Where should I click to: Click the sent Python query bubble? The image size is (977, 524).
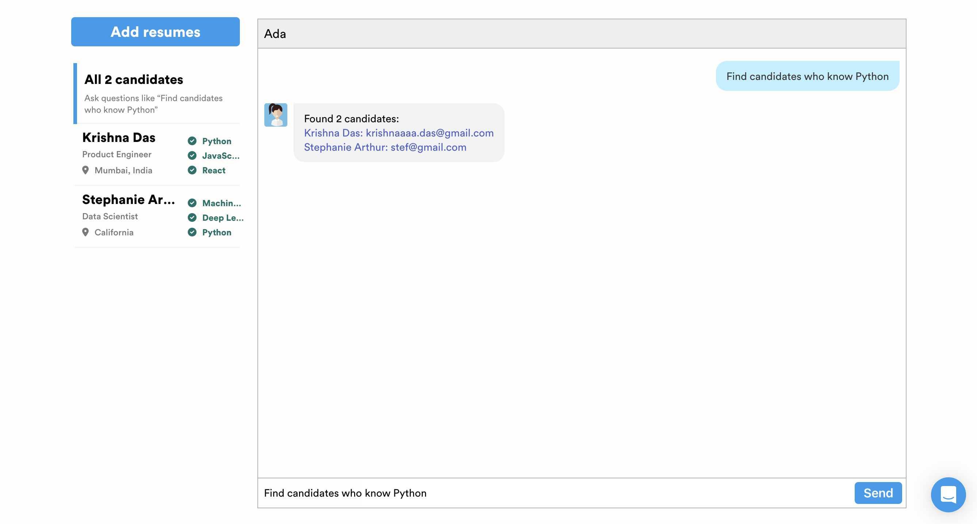[807, 76]
